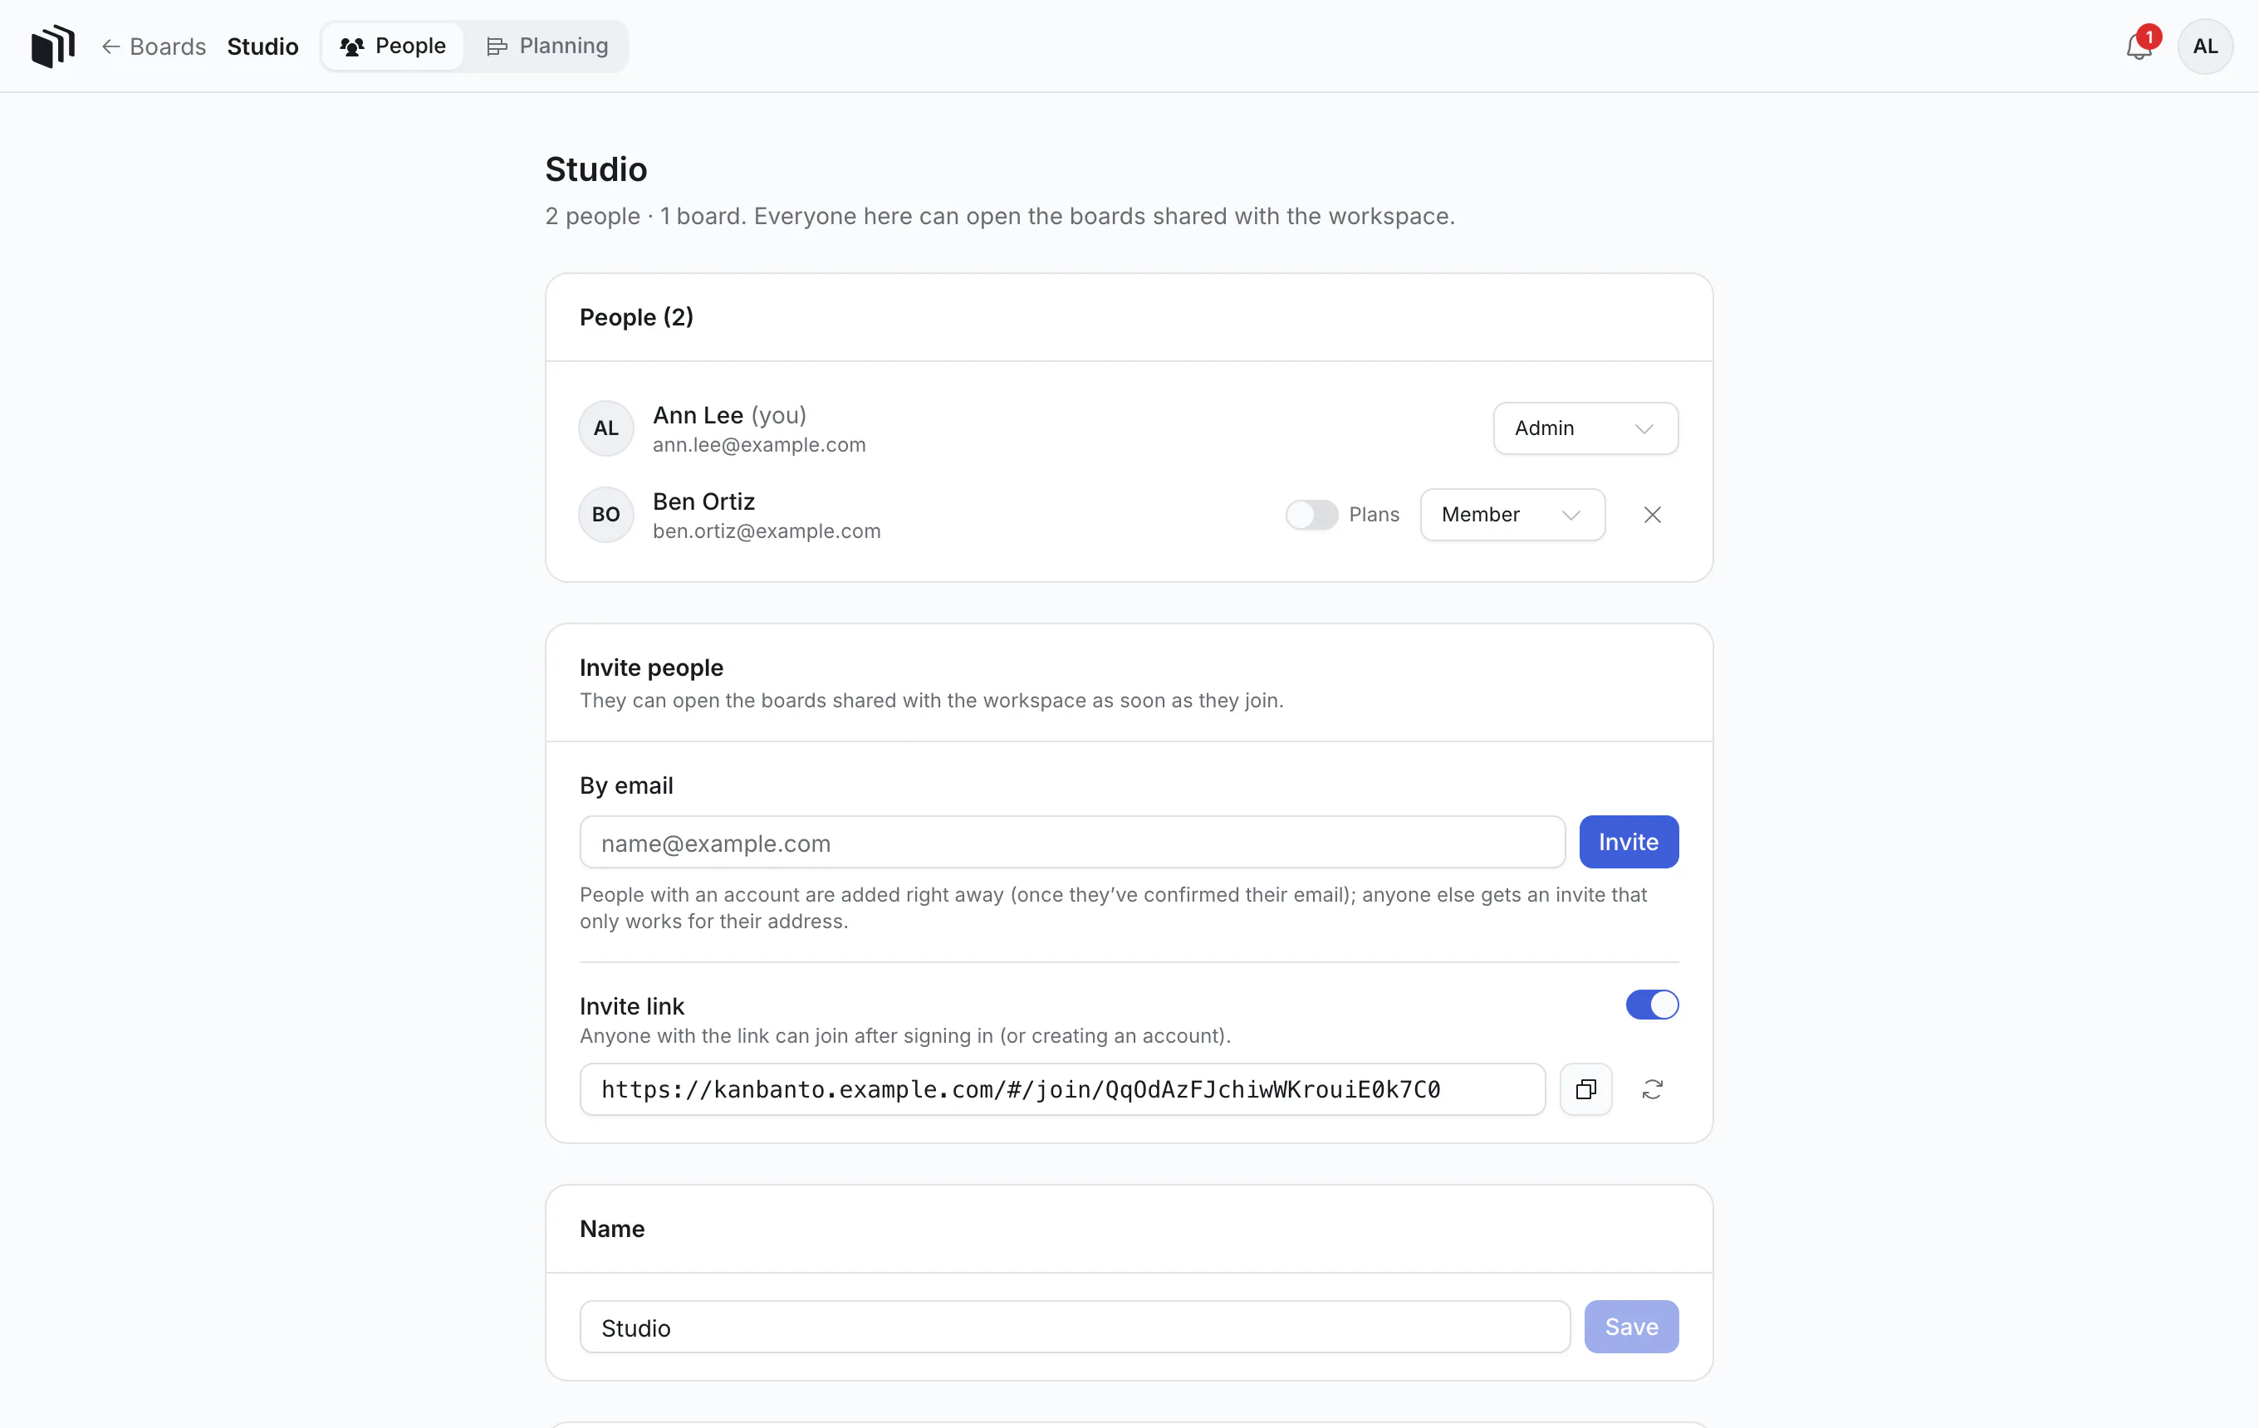
Task: Open Ben Ortiz's Member role dropdown
Action: coord(1512,515)
